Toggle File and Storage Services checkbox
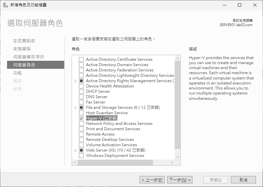 coord(81,108)
